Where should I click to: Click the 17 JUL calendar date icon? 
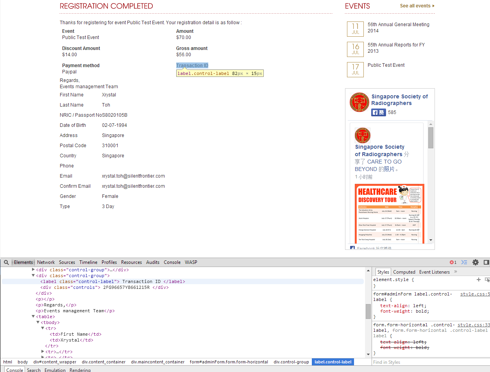(355, 69)
